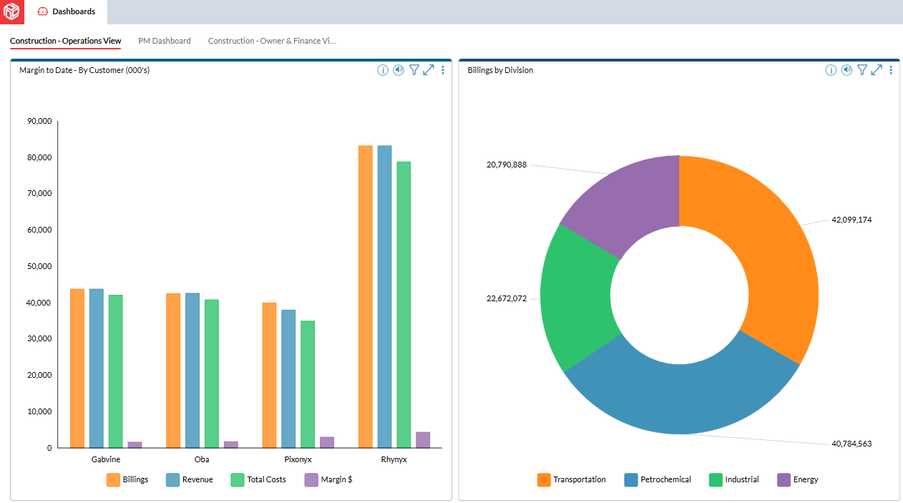The width and height of the screenshot is (903, 503).
Task: Open the filter on Billings by Division chart
Action: click(x=862, y=70)
